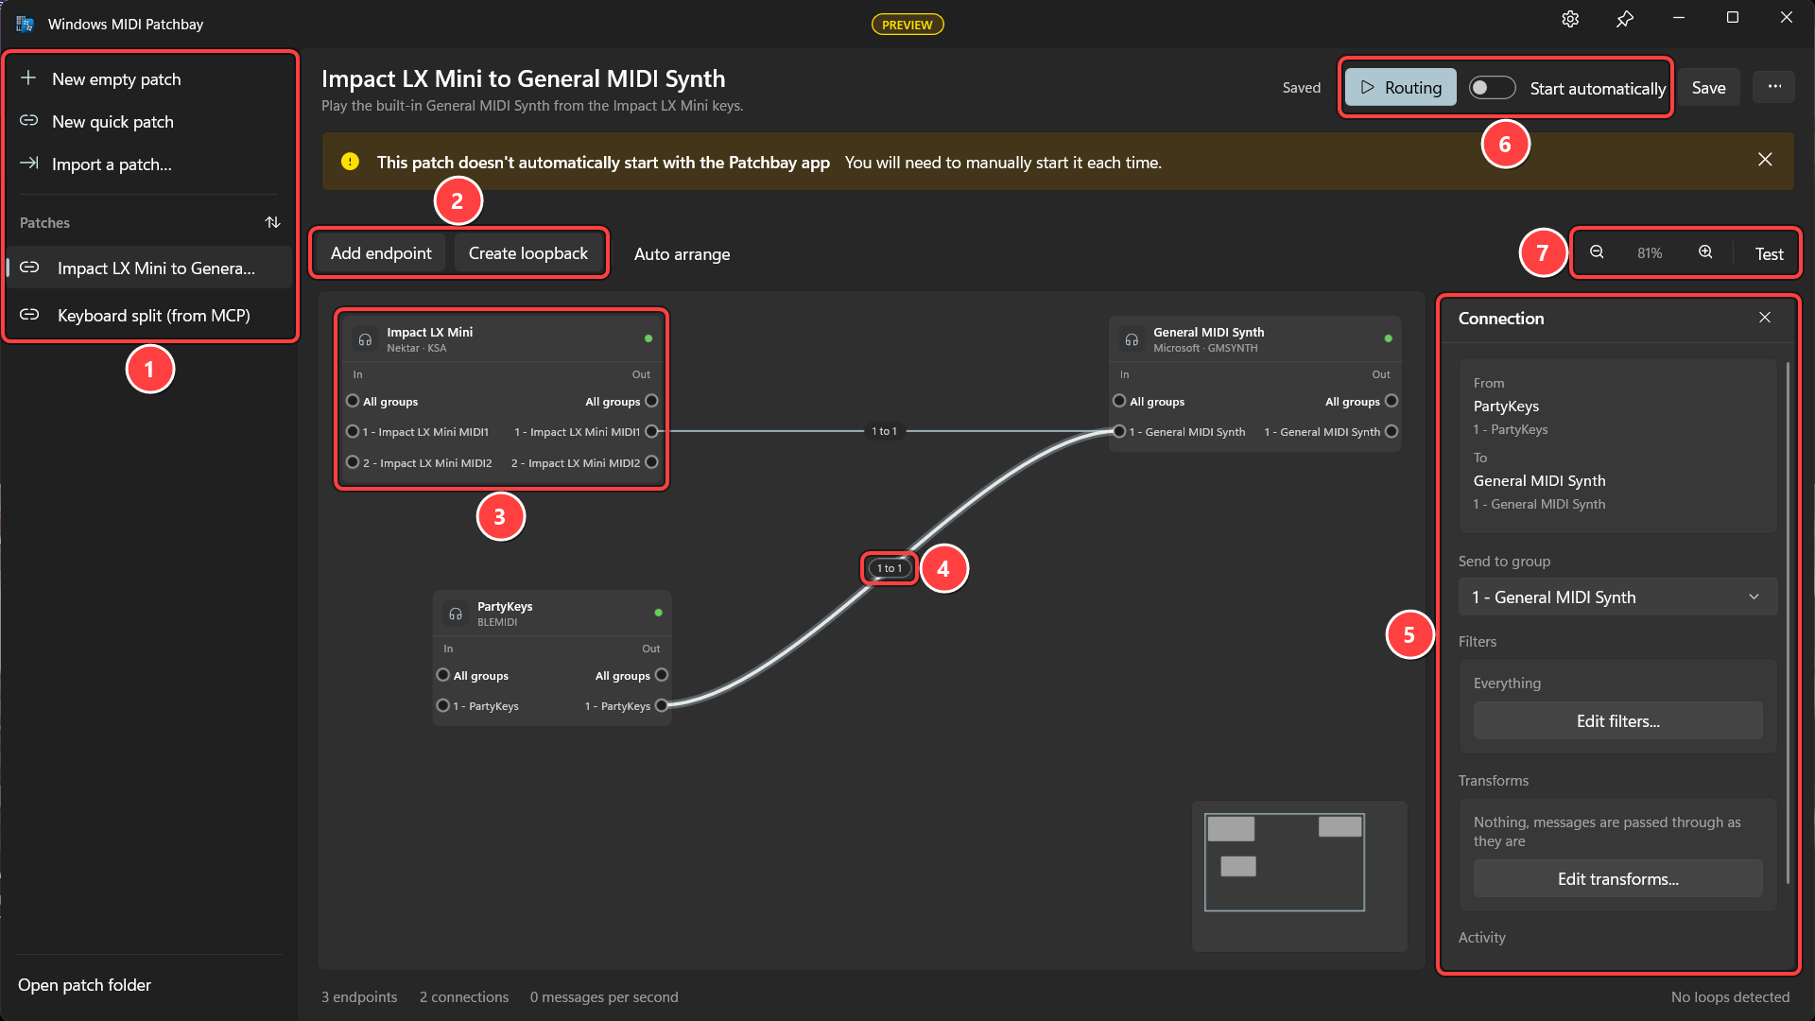Open the Send to group dropdown
The width and height of the screenshot is (1815, 1021).
click(1617, 597)
